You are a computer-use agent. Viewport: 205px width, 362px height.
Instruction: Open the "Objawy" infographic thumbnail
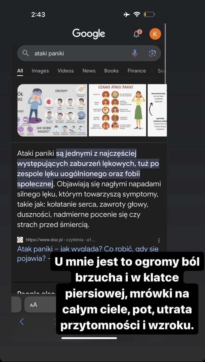[x=52, y=110]
